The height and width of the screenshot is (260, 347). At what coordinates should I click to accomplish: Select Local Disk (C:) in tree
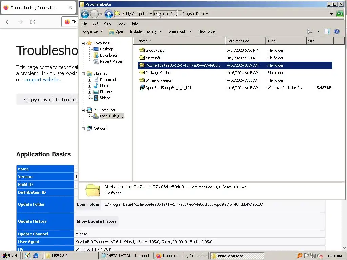click(x=111, y=116)
